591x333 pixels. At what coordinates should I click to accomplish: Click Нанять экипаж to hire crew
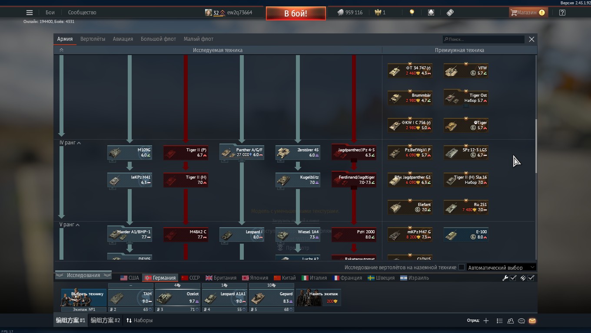click(319, 297)
